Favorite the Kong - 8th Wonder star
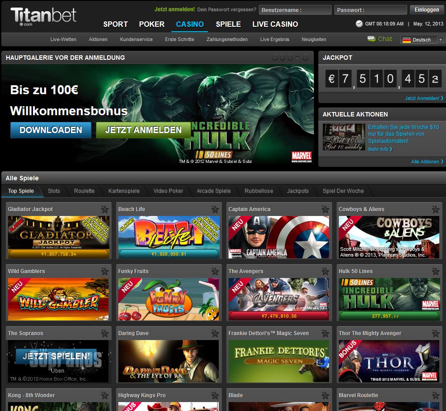 (104, 395)
